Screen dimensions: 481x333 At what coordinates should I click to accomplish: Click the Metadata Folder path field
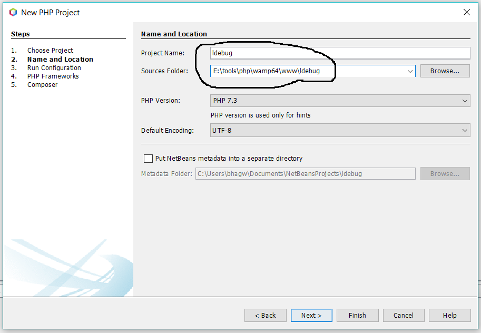click(305, 174)
